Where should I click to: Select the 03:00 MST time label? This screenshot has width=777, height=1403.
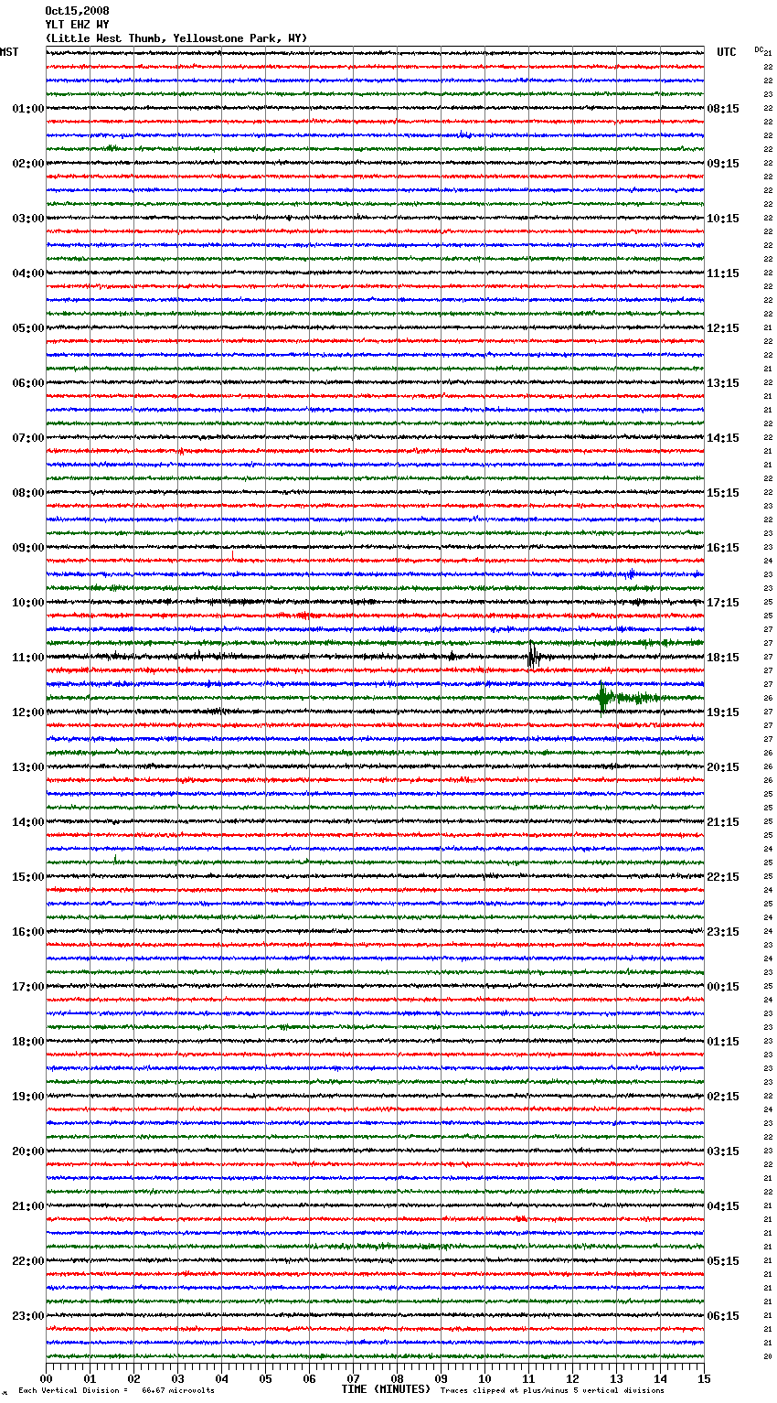click(x=28, y=219)
